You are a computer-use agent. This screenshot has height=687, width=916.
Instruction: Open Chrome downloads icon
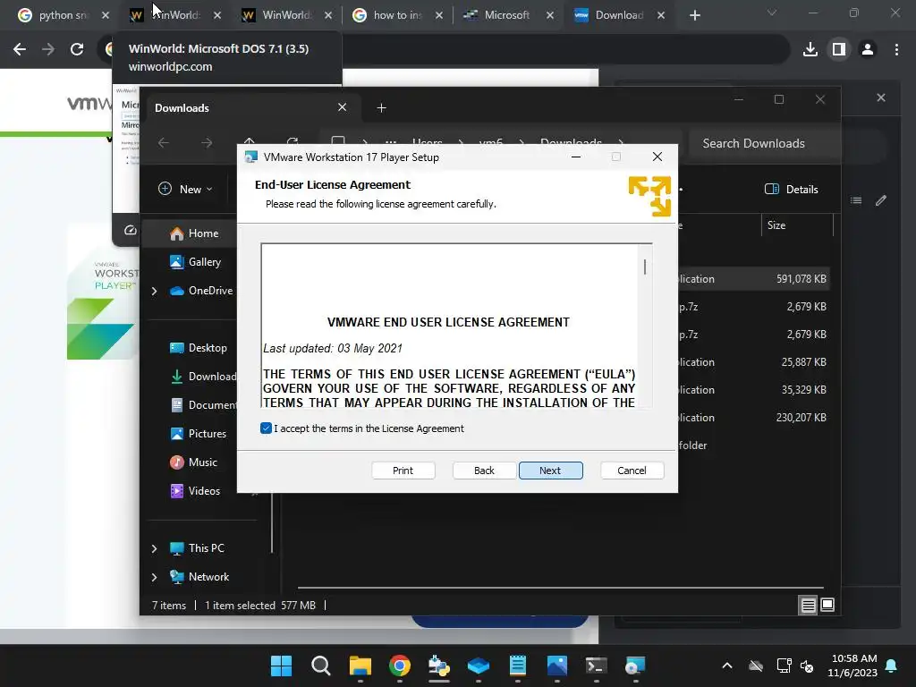810,49
